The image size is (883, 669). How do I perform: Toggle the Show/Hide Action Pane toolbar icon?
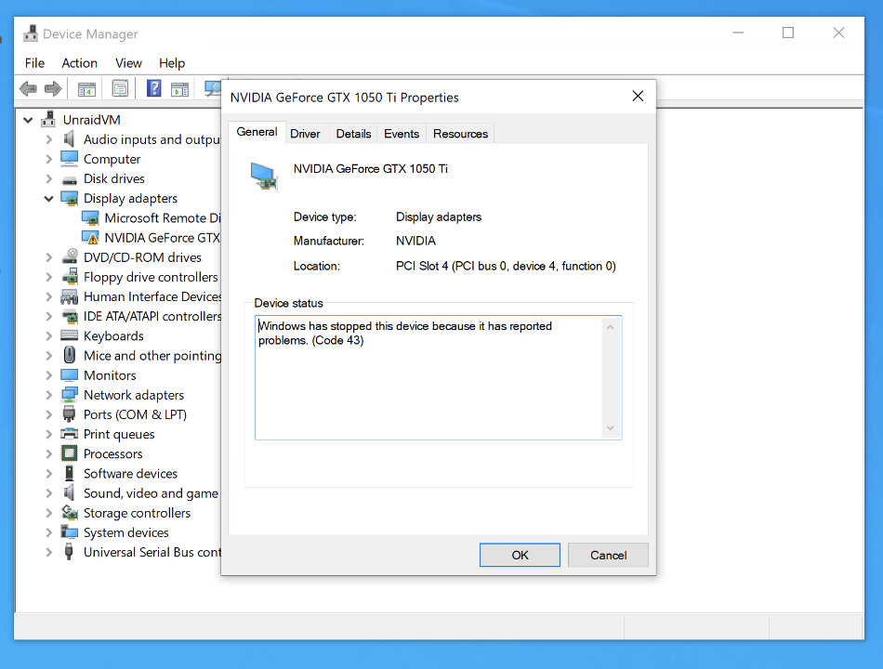coord(179,88)
